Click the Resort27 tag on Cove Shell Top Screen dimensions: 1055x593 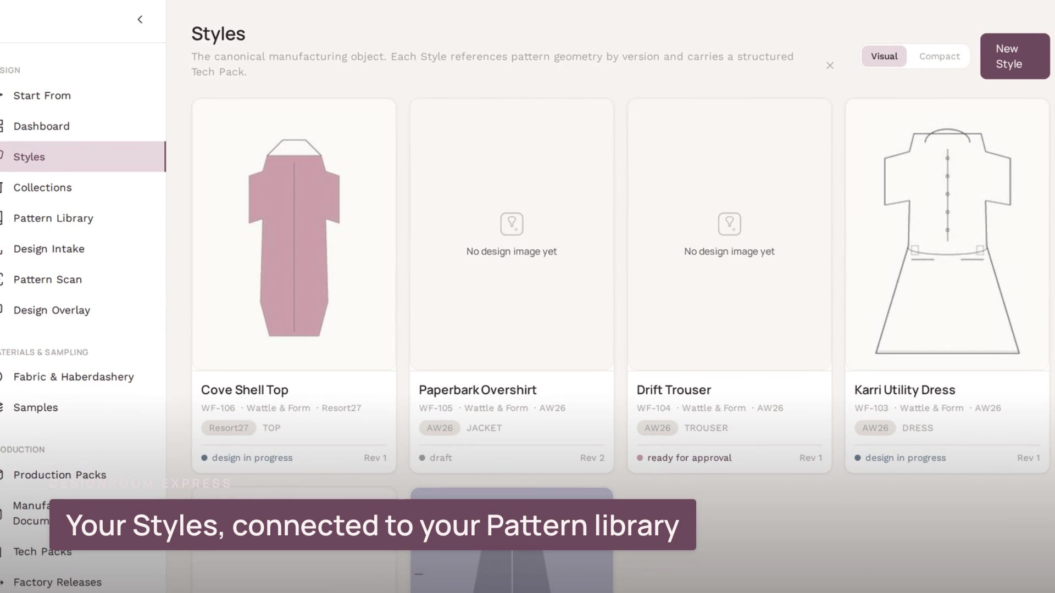click(x=229, y=428)
